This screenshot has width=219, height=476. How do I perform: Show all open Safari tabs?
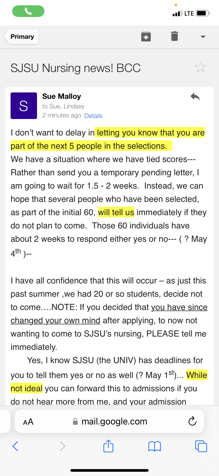click(x=201, y=446)
